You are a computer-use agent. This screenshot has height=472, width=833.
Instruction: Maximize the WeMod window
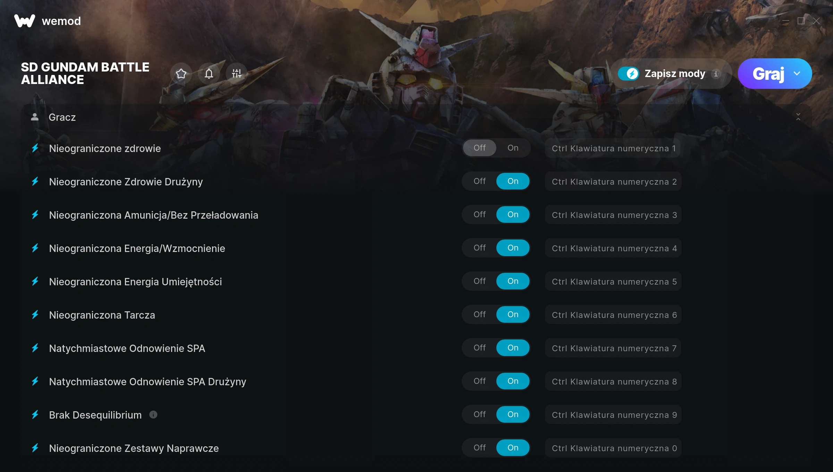click(x=801, y=21)
